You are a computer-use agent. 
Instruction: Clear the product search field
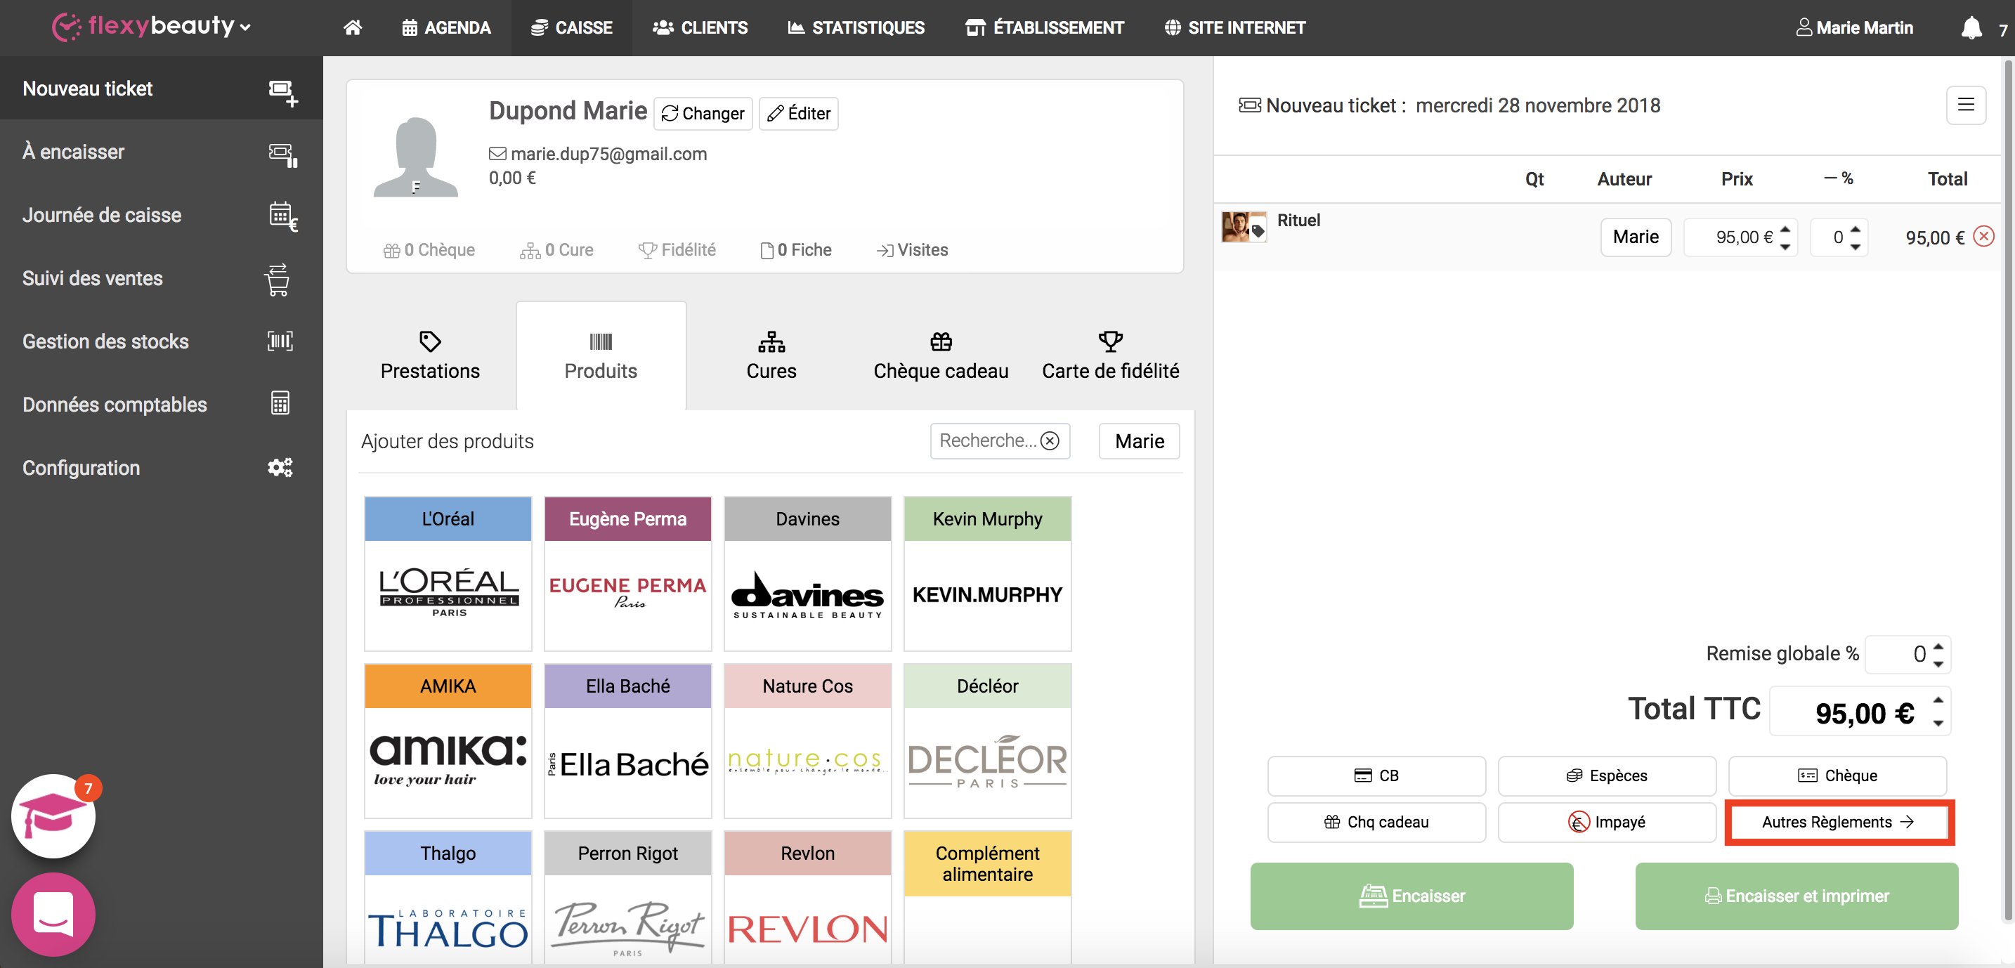tap(1050, 441)
